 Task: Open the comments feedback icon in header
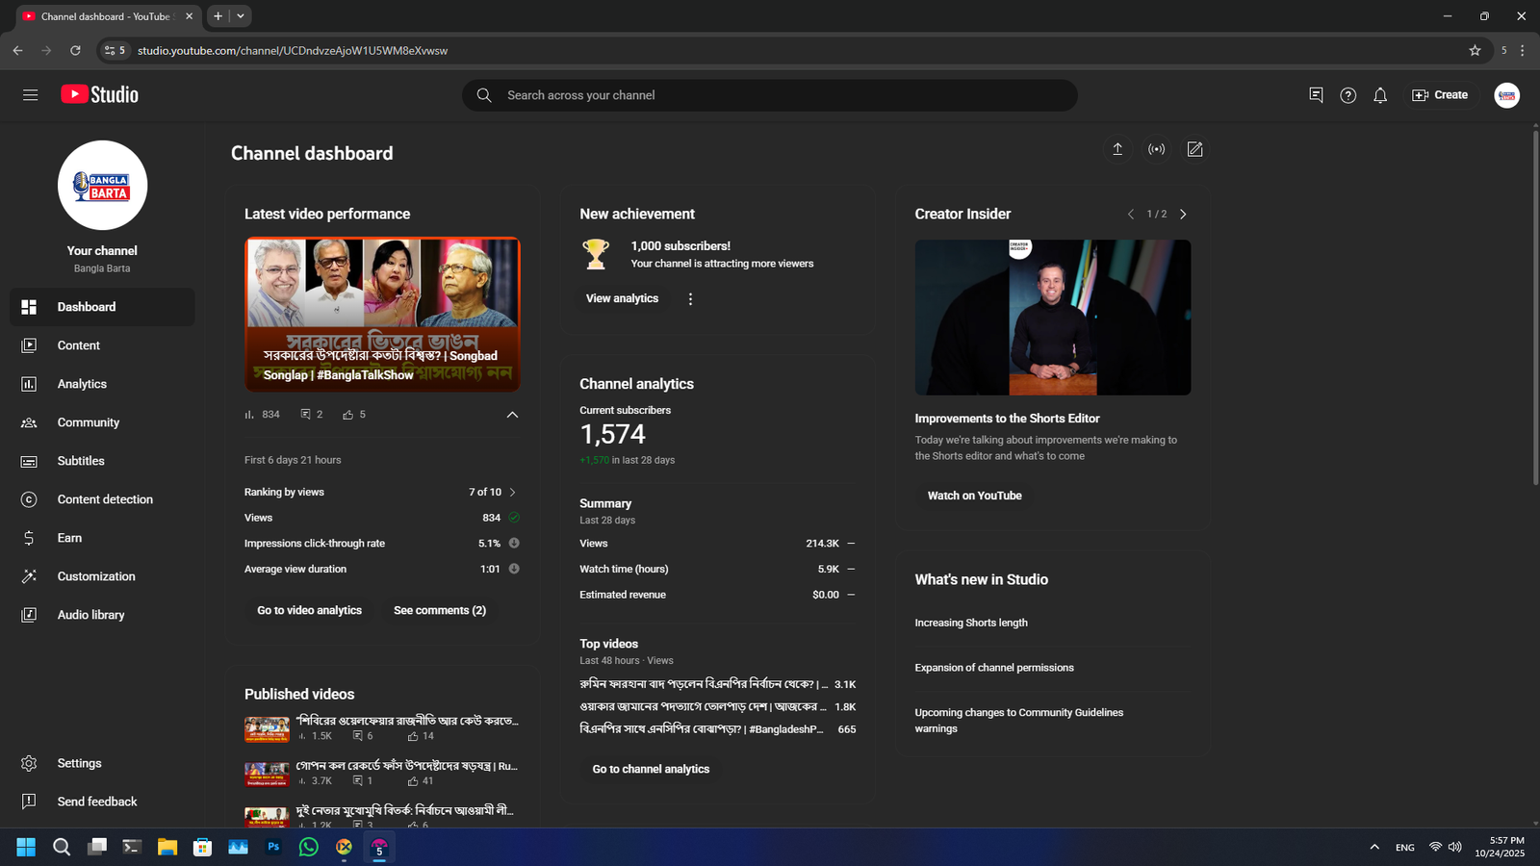click(1316, 95)
